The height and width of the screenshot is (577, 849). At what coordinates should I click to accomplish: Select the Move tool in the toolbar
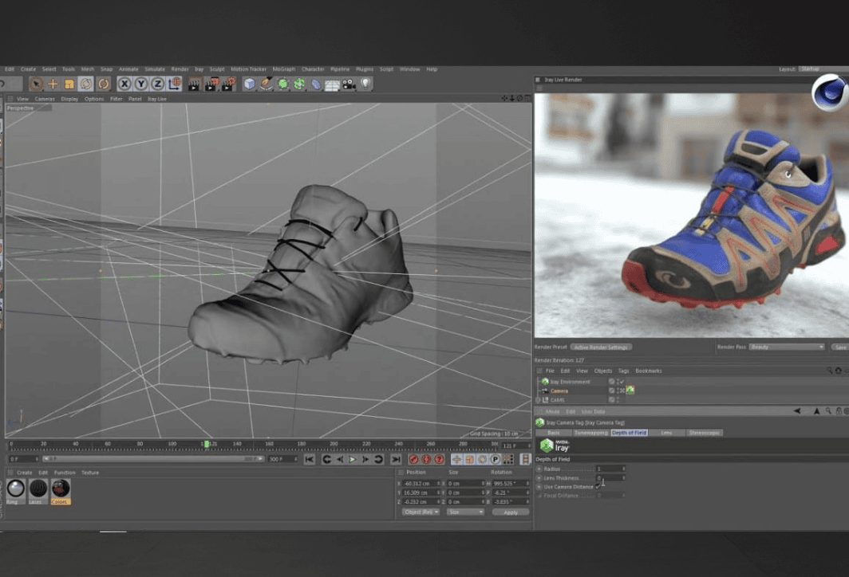coord(53,84)
